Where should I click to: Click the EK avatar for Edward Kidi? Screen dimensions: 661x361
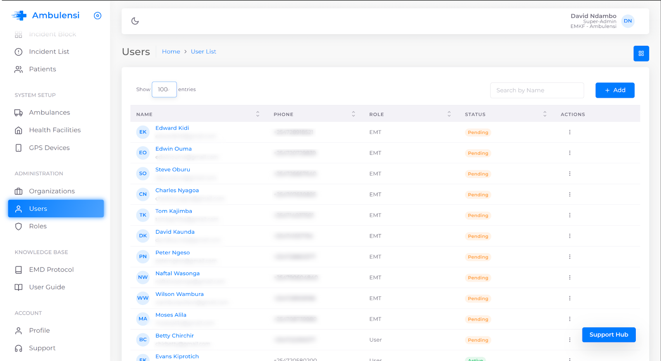[143, 132]
